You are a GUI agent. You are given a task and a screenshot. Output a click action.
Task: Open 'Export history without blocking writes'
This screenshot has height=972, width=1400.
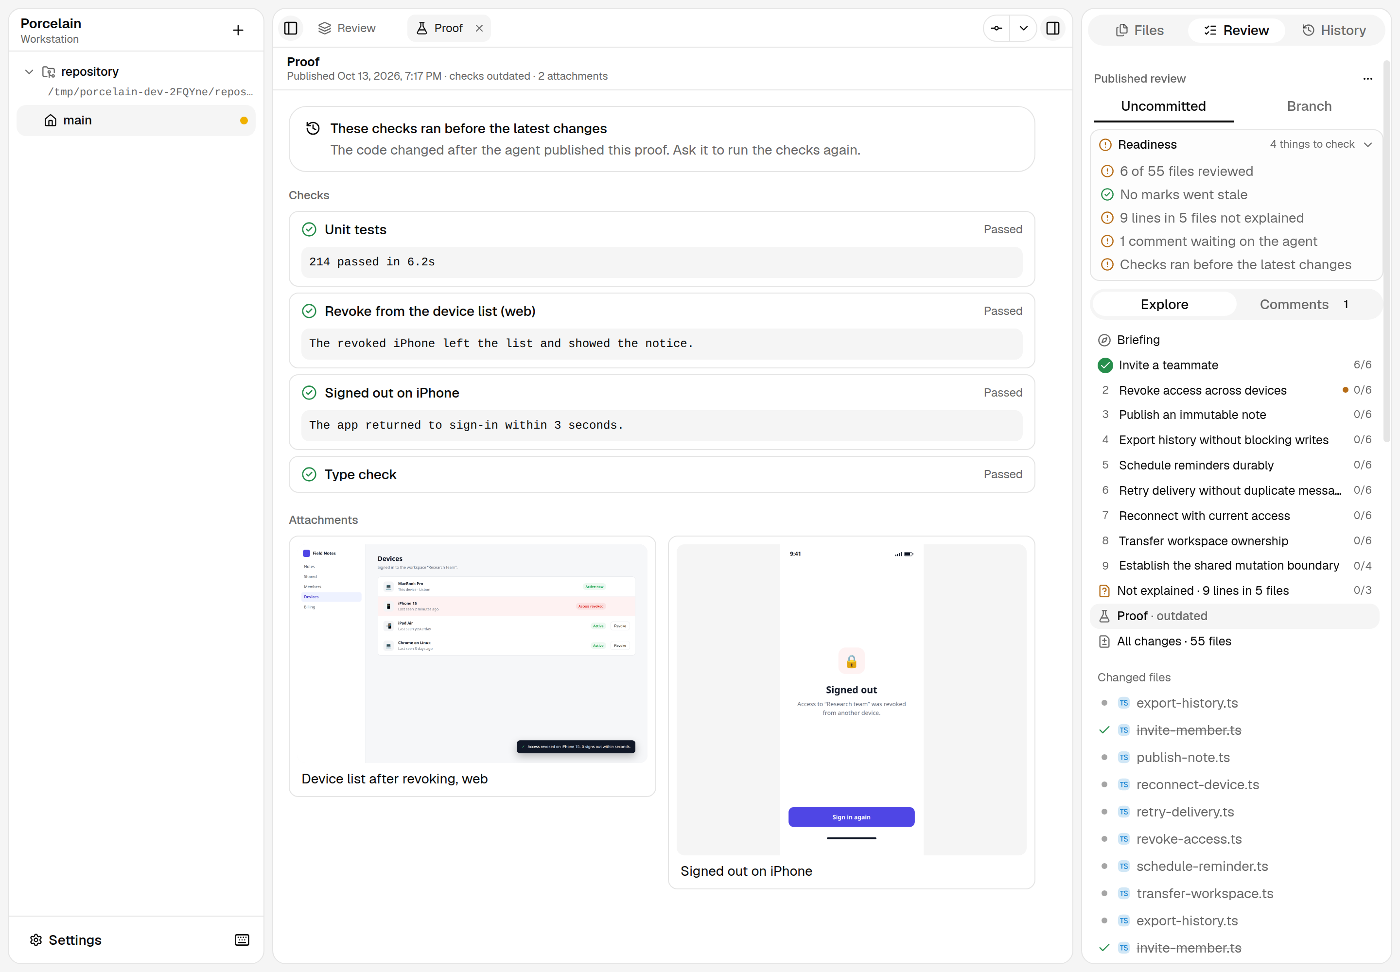coord(1234,440)
